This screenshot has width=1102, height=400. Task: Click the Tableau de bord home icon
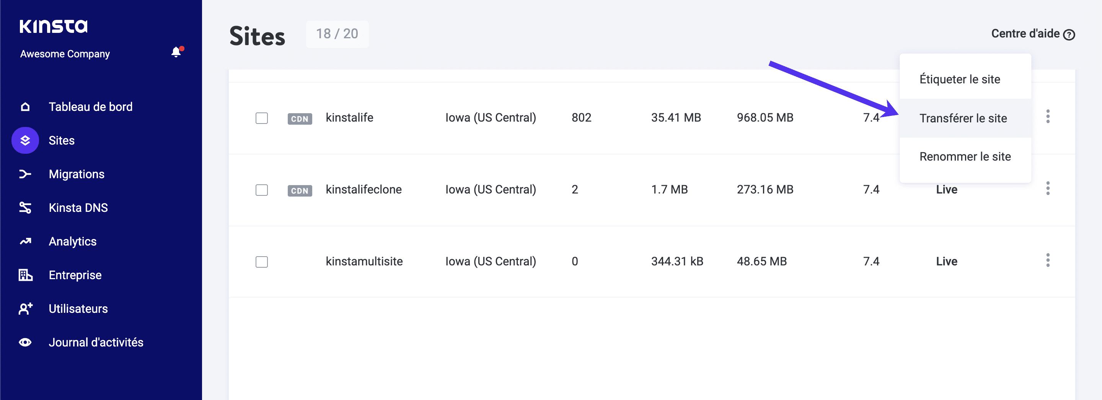coord(25,107)
